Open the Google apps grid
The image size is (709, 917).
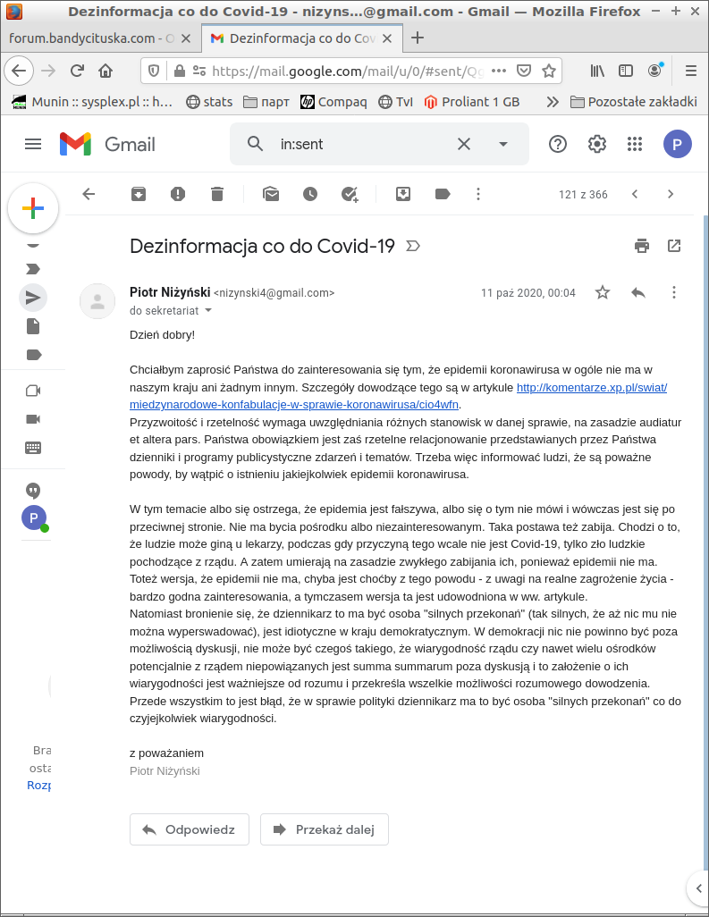coord(635,144)
